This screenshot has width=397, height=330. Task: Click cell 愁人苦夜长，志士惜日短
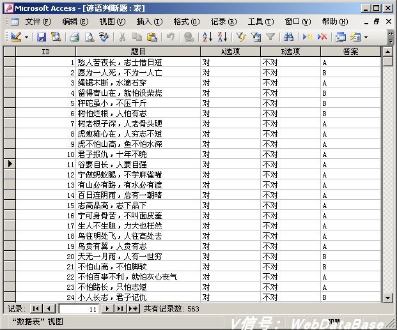(x=138, y=62)
